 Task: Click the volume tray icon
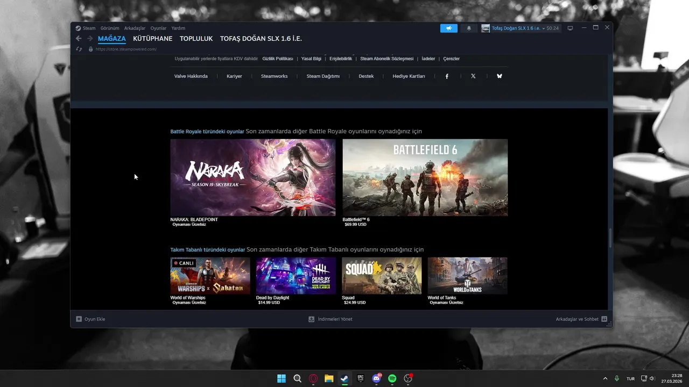click(652, 378)
